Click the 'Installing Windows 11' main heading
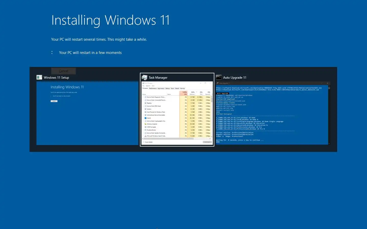The width and height of the screenshot is (367, 229). tap(110, 20)
